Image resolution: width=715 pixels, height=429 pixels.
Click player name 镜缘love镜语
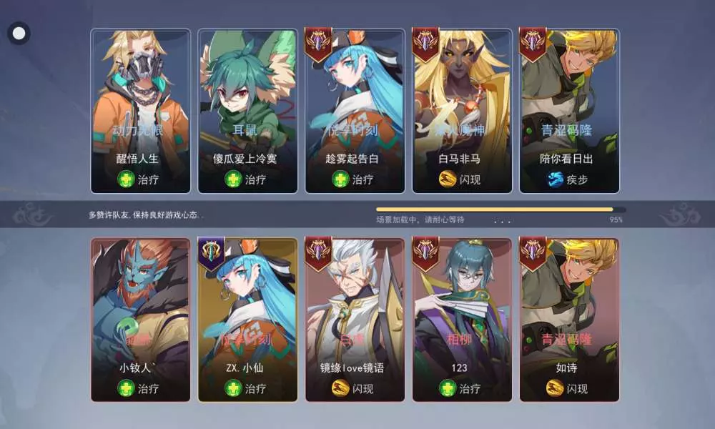[x=352, y=368]
